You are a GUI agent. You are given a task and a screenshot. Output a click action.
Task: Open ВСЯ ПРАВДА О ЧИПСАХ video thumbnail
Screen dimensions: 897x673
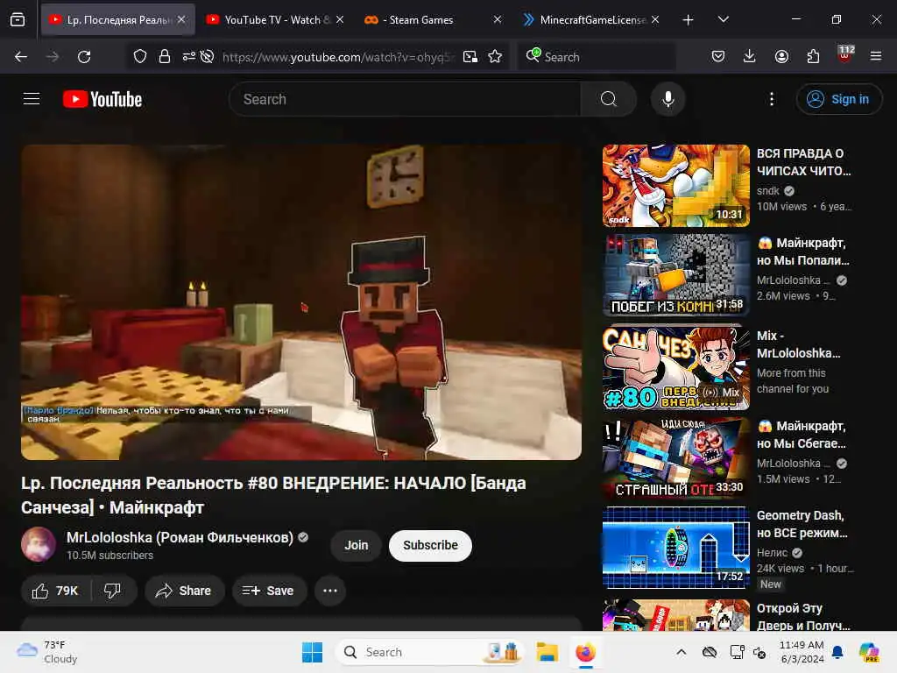[675, 186]
